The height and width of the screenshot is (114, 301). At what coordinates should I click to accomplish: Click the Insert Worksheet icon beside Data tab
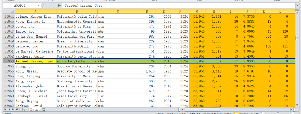click(x=43, y=110)
